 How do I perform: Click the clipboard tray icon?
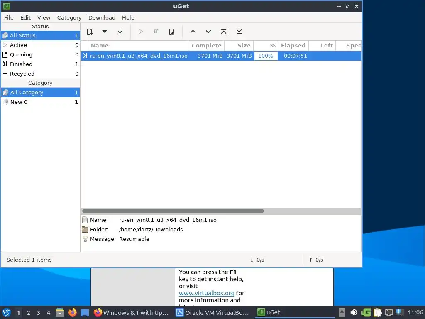point(378,312)
